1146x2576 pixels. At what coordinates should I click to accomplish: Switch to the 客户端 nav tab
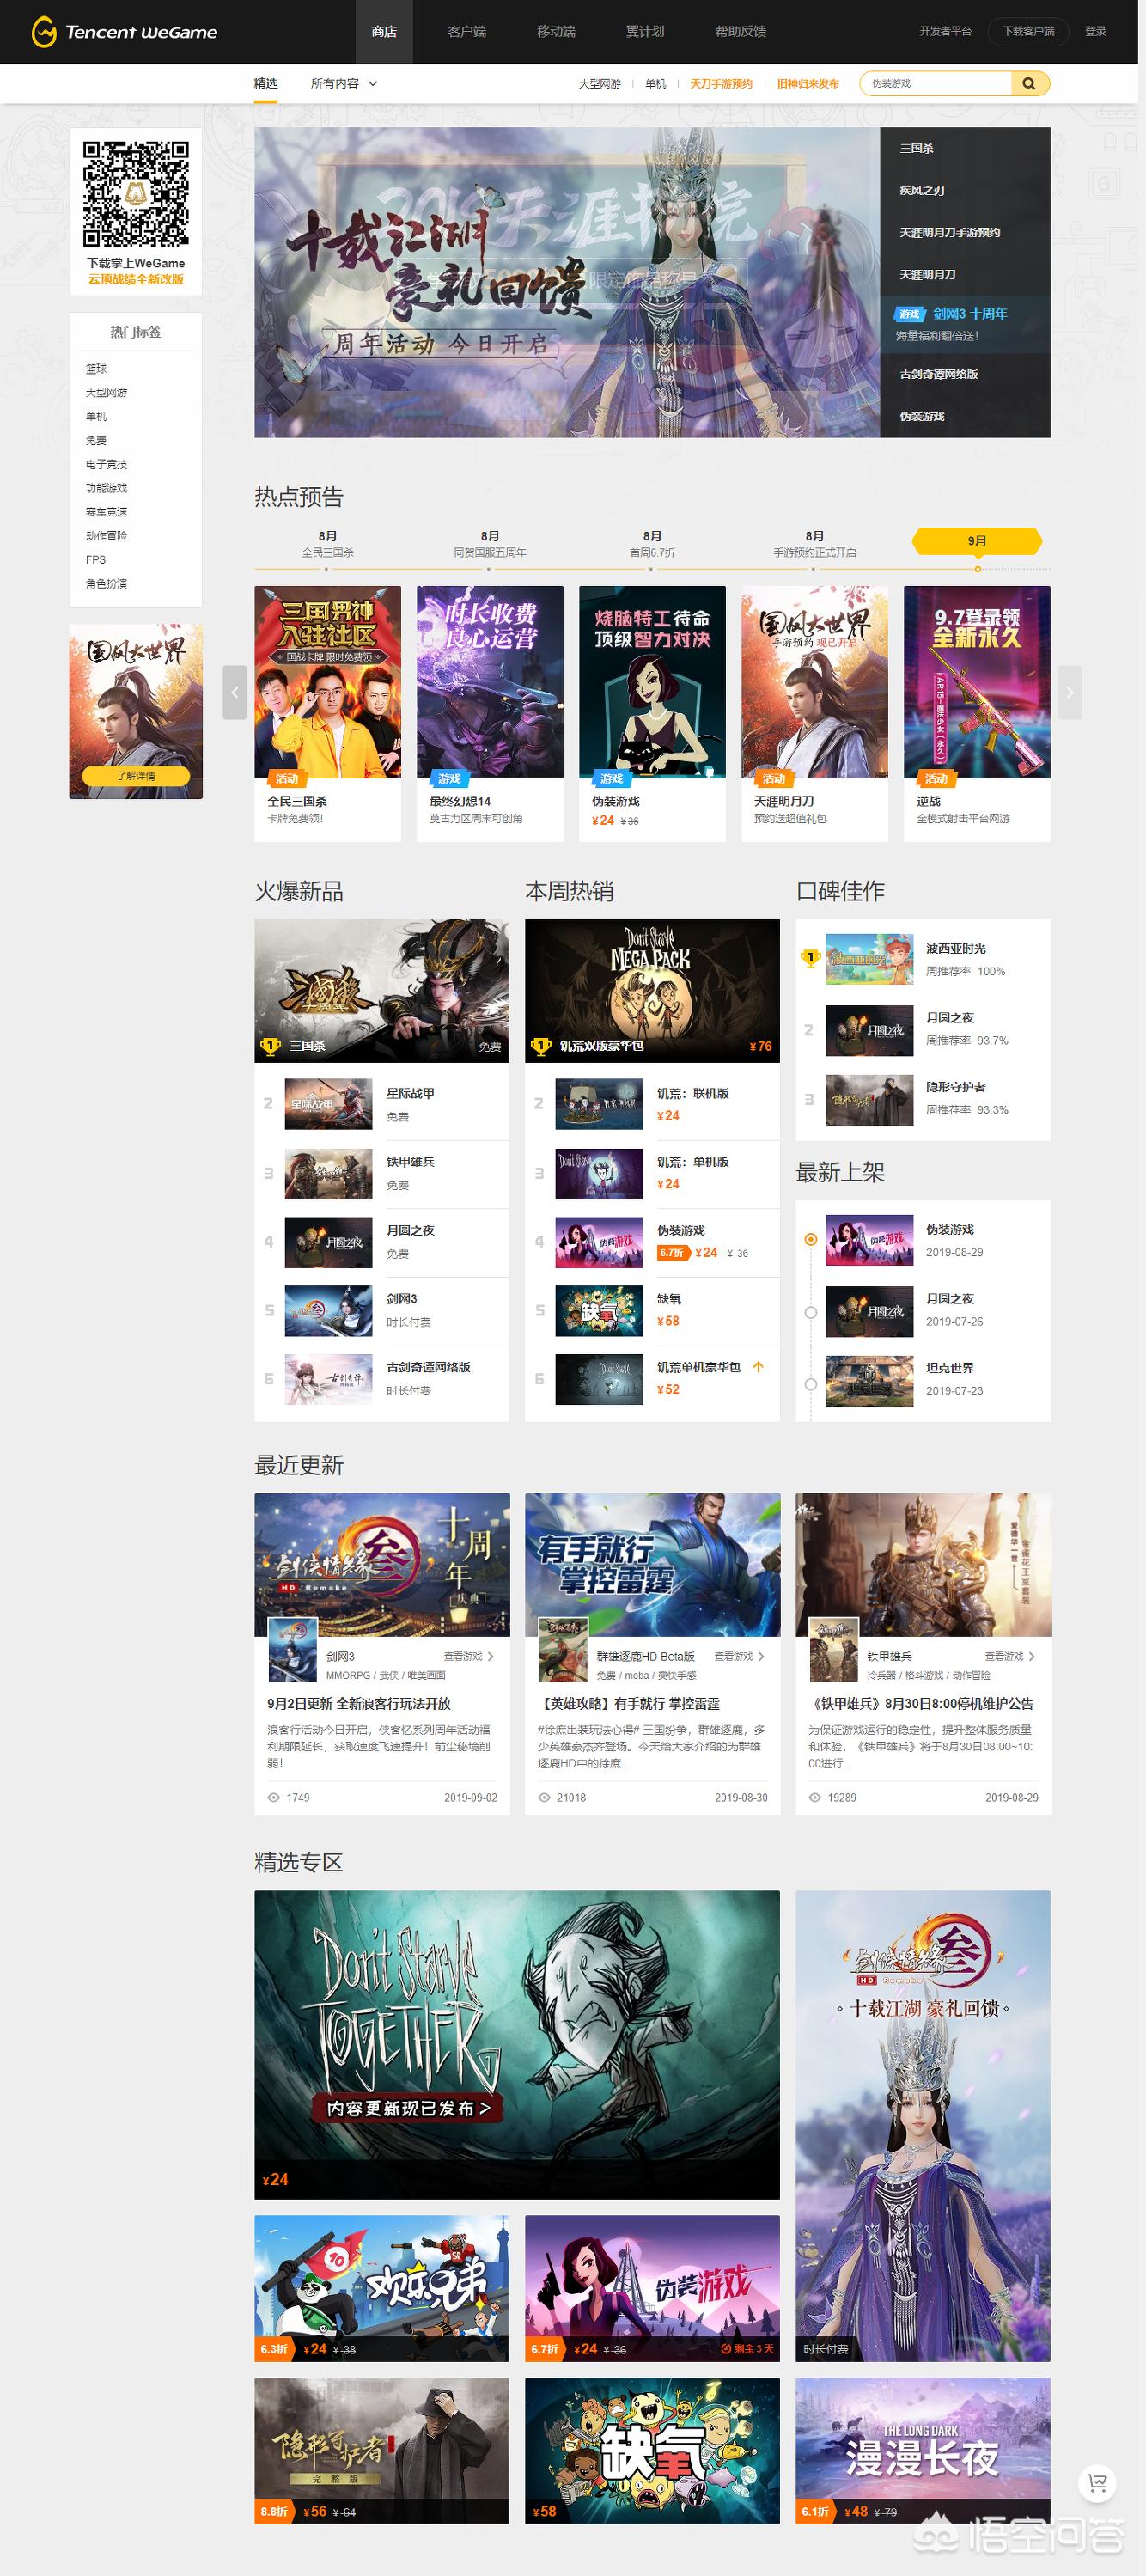coord(467,32)
